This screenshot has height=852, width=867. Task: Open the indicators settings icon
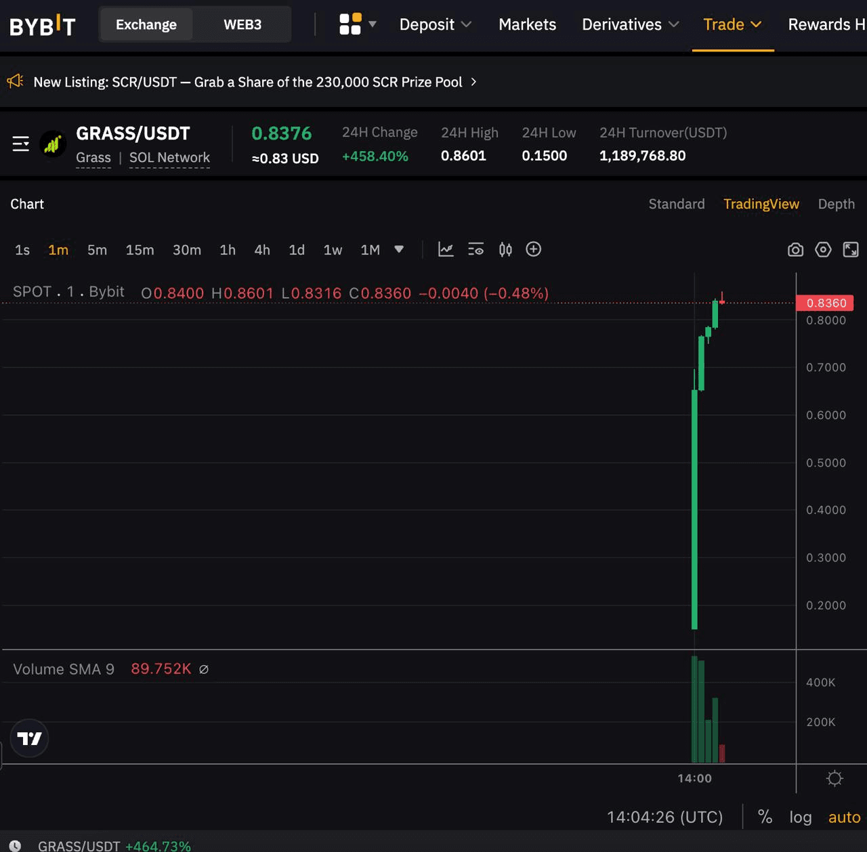pos(475,249)
